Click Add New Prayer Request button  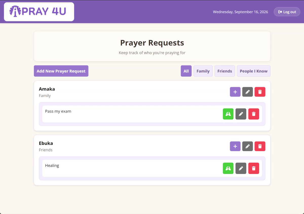[x=61, y=71]
